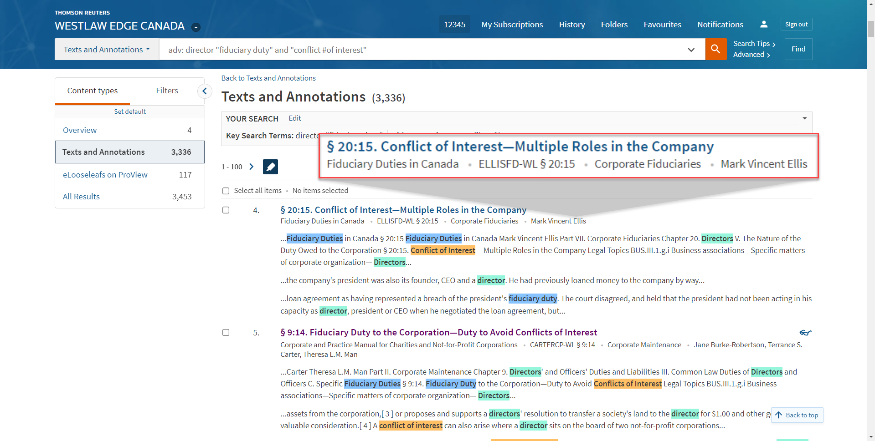
Task: Open the user profile icon
Action: pyautogui.click(x=764, y=24)
